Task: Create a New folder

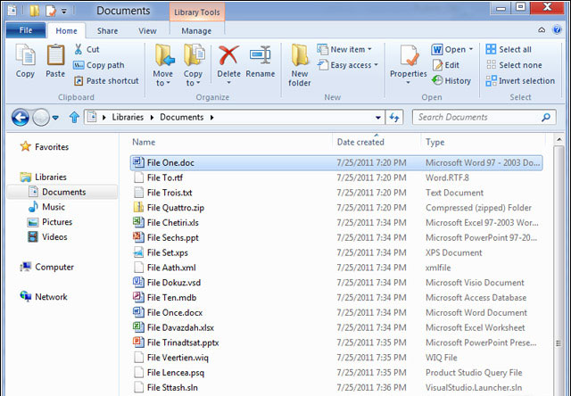Action: pos(300,65)
